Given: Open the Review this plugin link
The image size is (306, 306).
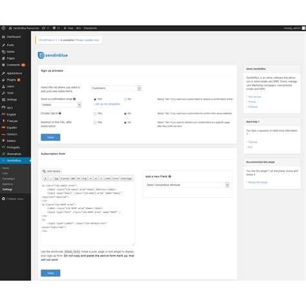Looking at the screenshot, I should point(257,183).
